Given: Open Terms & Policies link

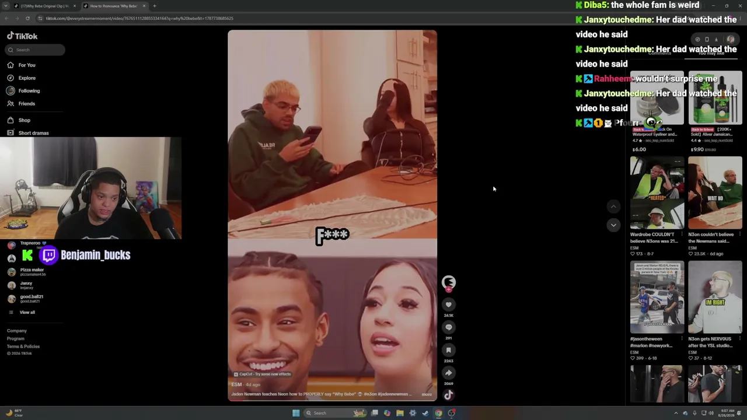Looking at the screenshot, I should (x=23, y=346).
